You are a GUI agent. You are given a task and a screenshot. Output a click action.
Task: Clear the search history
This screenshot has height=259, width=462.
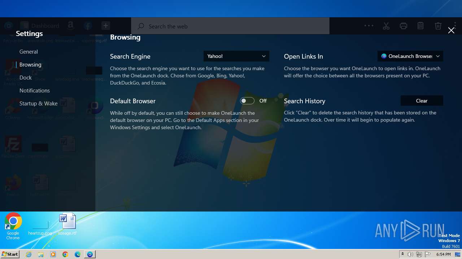(422, 101)
